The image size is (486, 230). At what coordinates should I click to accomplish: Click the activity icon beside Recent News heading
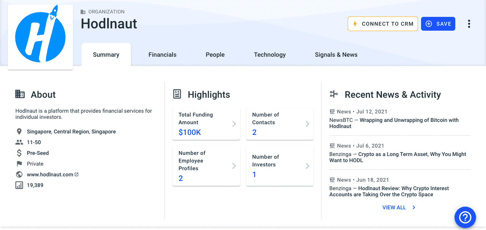pos(333,94)
